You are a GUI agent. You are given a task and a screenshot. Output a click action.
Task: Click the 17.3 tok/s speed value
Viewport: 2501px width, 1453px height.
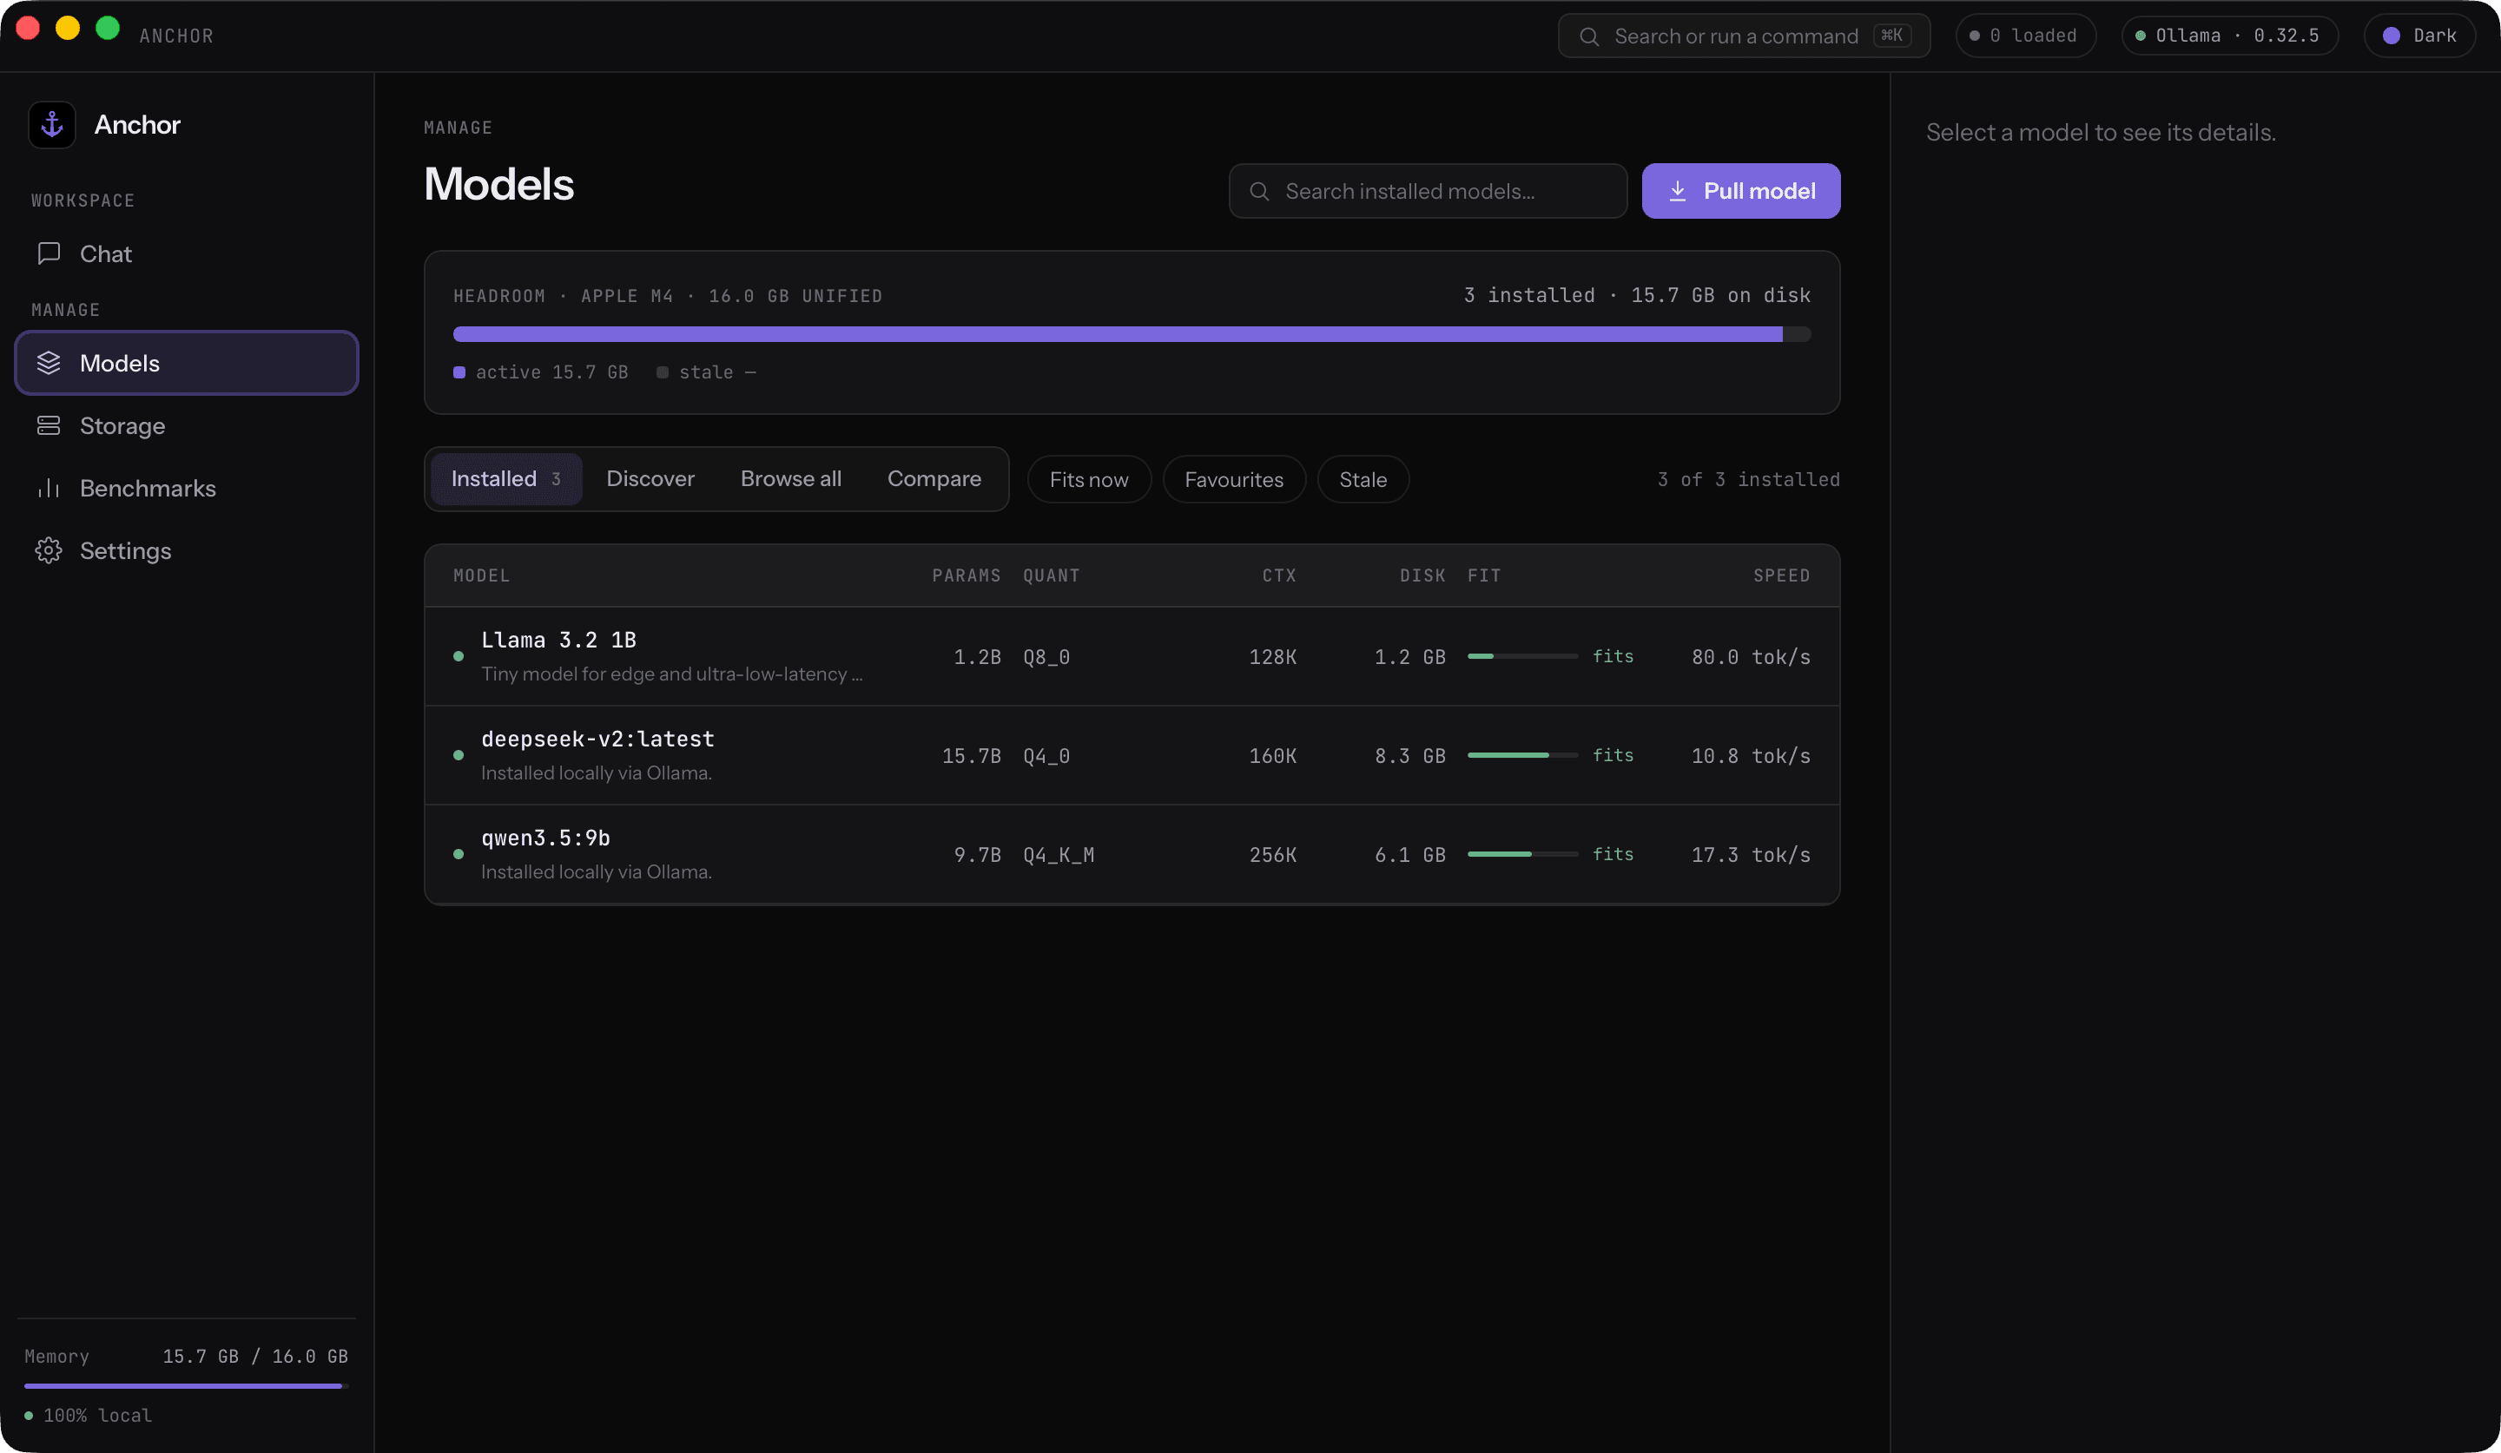pyautogui.click(x=1751, y=856)
